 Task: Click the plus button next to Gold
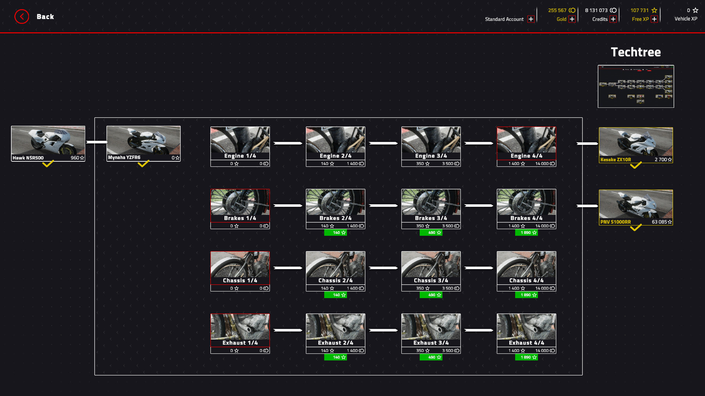click(572, 19)
